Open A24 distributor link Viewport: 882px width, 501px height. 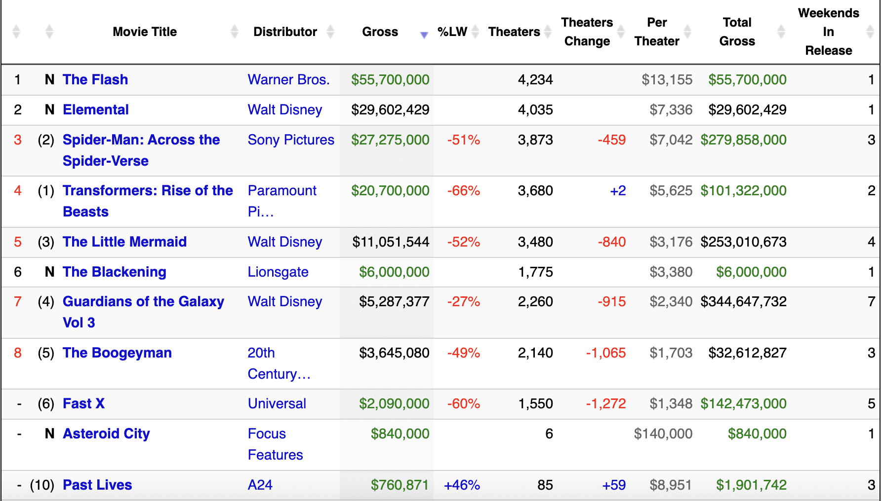(260, 485)
